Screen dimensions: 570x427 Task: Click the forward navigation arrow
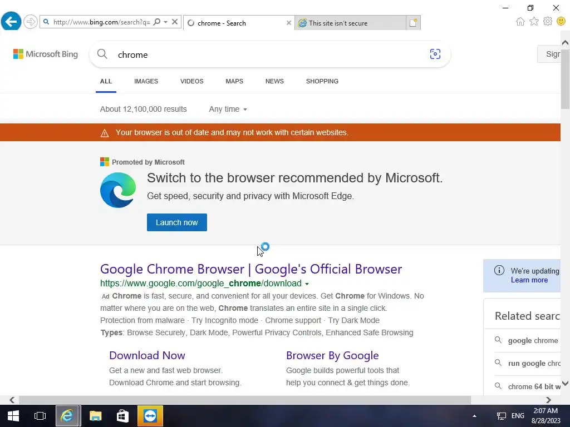click(x=31, y=22)
